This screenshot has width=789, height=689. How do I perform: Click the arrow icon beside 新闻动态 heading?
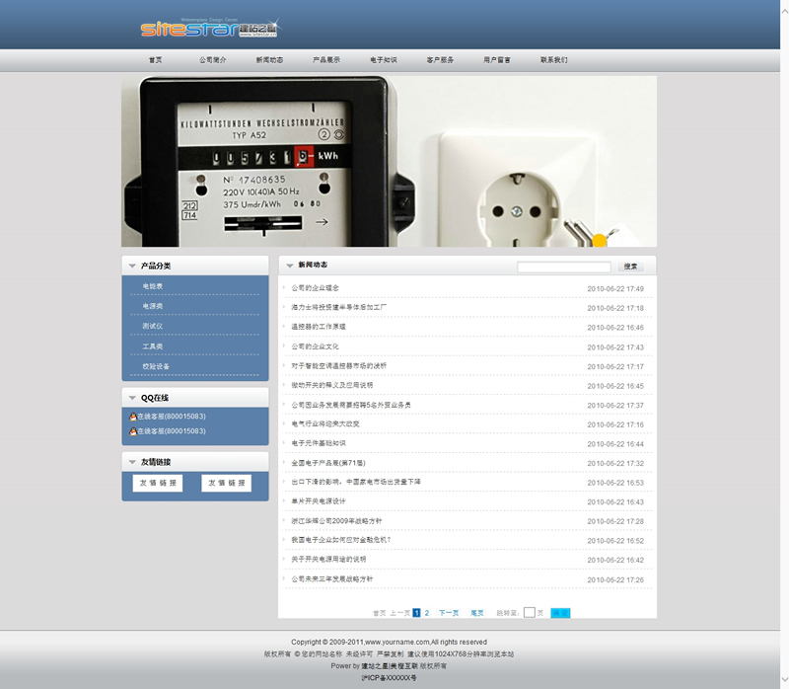(289, 266)
